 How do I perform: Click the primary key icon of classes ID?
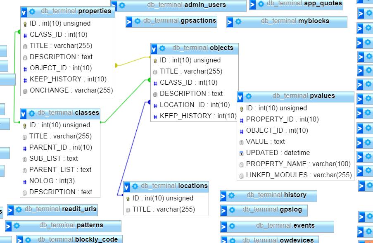(x=24, y=126)
